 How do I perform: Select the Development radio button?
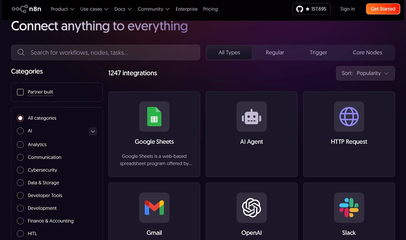point(20,208)
